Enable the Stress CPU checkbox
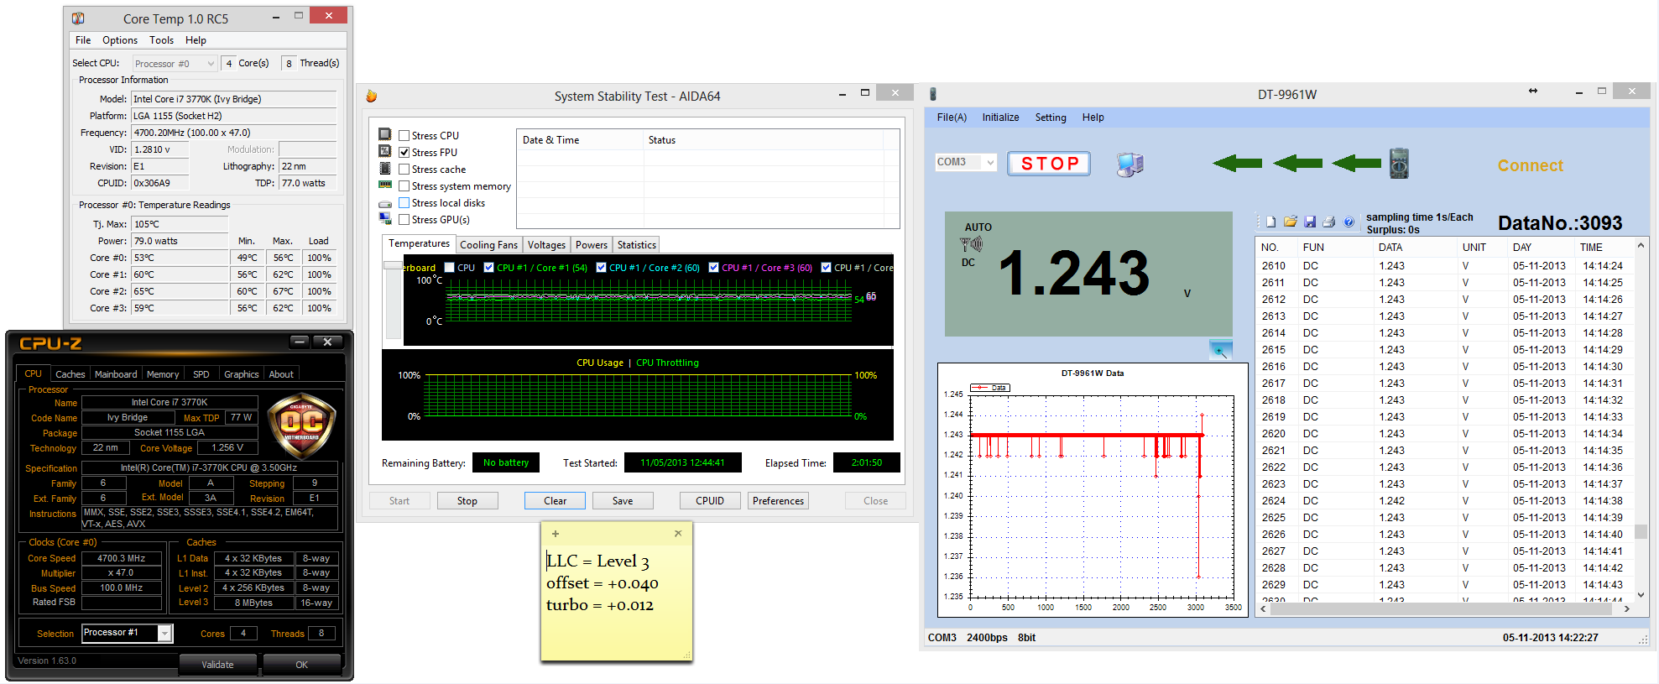The width and height of the screenshot is (1659, 684). coord(404,136)
